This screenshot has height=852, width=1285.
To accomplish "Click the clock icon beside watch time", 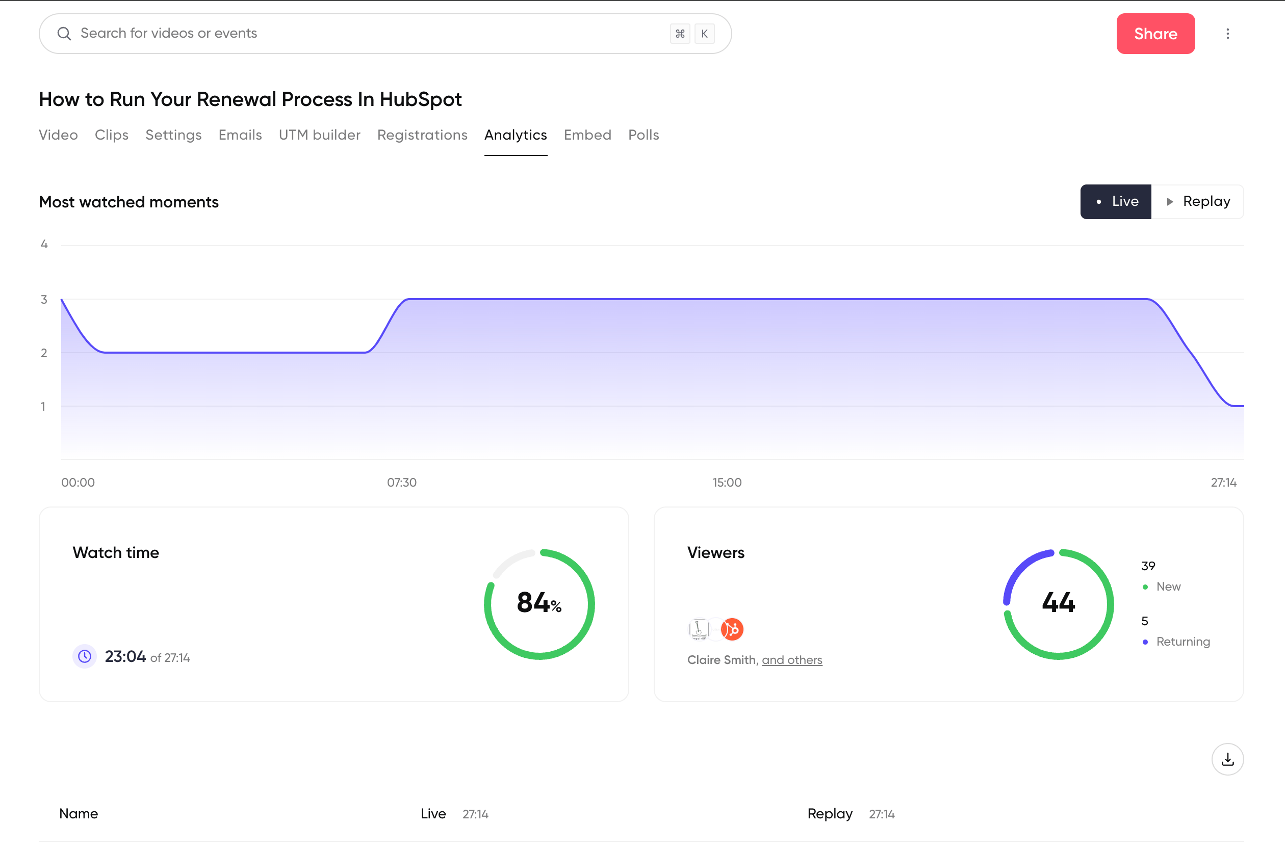I will (x=85, y=656).
